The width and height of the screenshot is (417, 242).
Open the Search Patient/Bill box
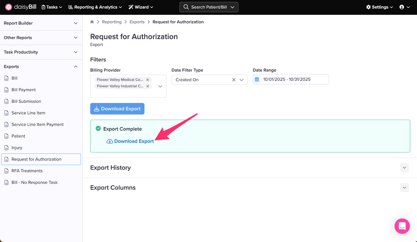click(209, 7)
